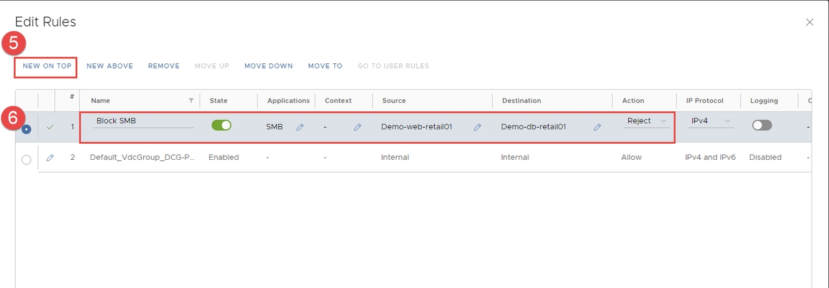Select the radio button for rule 2
829x288 pixels.
[x=27, y=160]
